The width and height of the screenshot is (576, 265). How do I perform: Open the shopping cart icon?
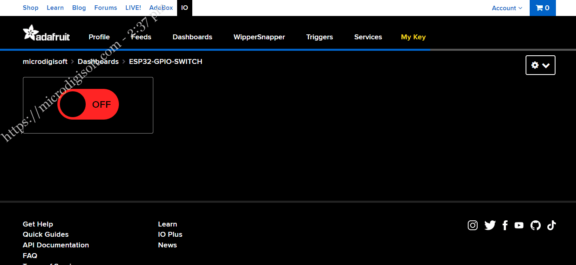pos(543,8)
